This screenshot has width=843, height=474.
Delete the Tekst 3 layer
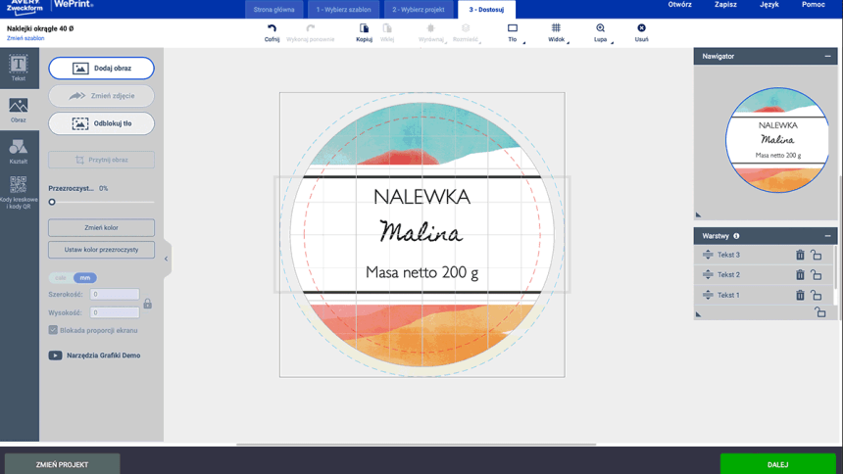point(800,255)
